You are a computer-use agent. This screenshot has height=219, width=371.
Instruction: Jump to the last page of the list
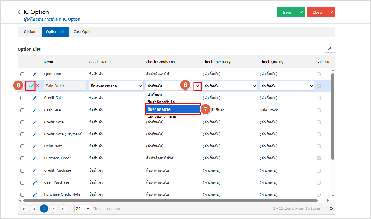(63, 209)
